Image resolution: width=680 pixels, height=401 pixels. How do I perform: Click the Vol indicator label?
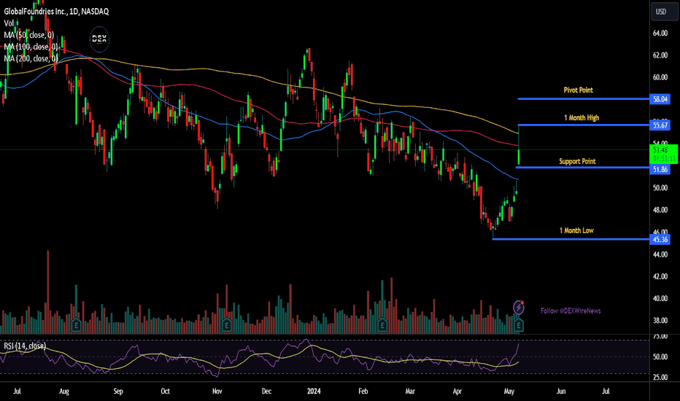[9, 23]
